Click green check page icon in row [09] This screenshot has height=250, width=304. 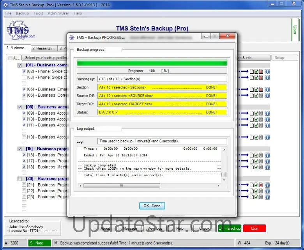pyautogui.click(x=256, y=113)
